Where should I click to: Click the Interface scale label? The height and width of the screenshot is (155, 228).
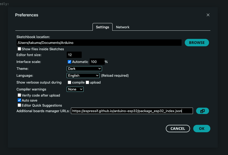tap(29, 62)
